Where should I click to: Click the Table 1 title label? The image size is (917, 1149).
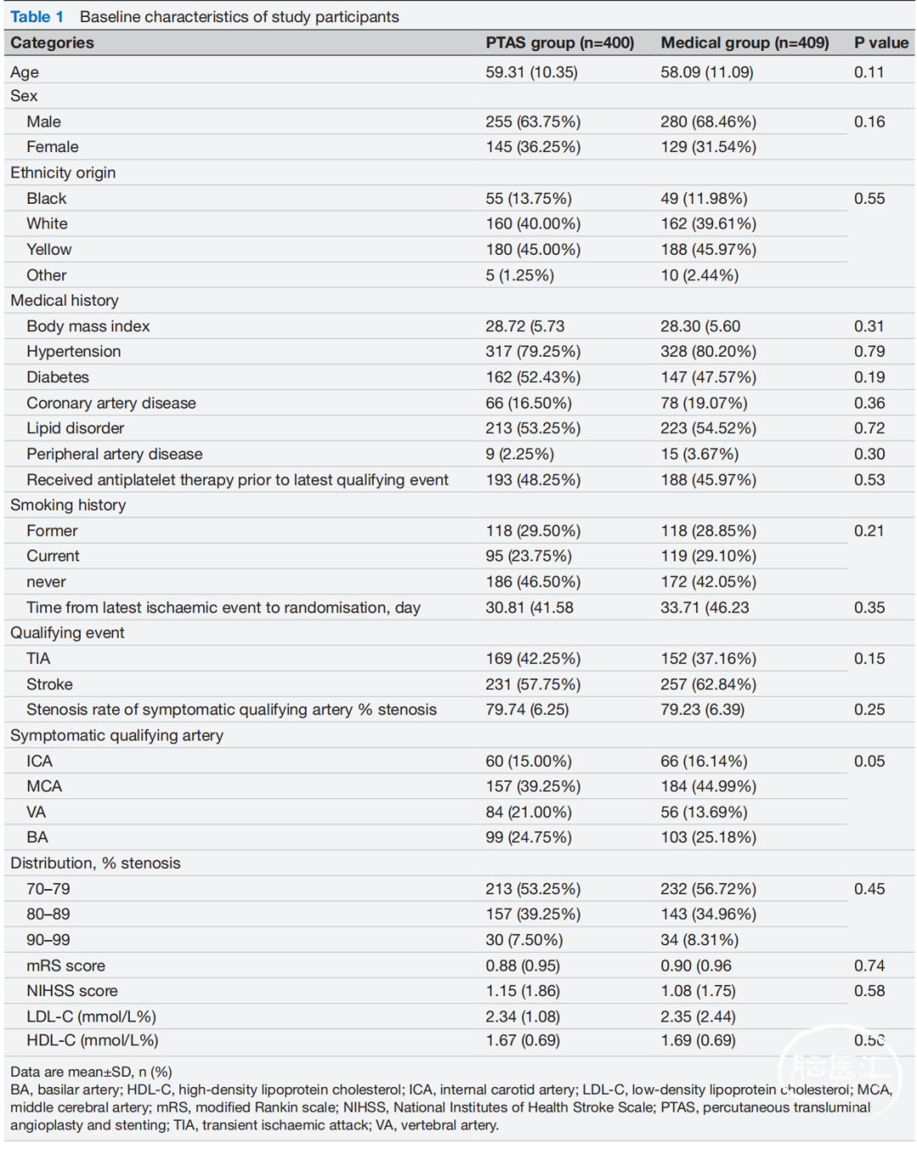coord(37,17)
